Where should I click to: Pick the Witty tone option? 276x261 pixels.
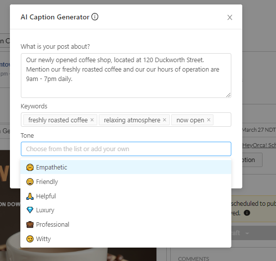pos(126,239)
